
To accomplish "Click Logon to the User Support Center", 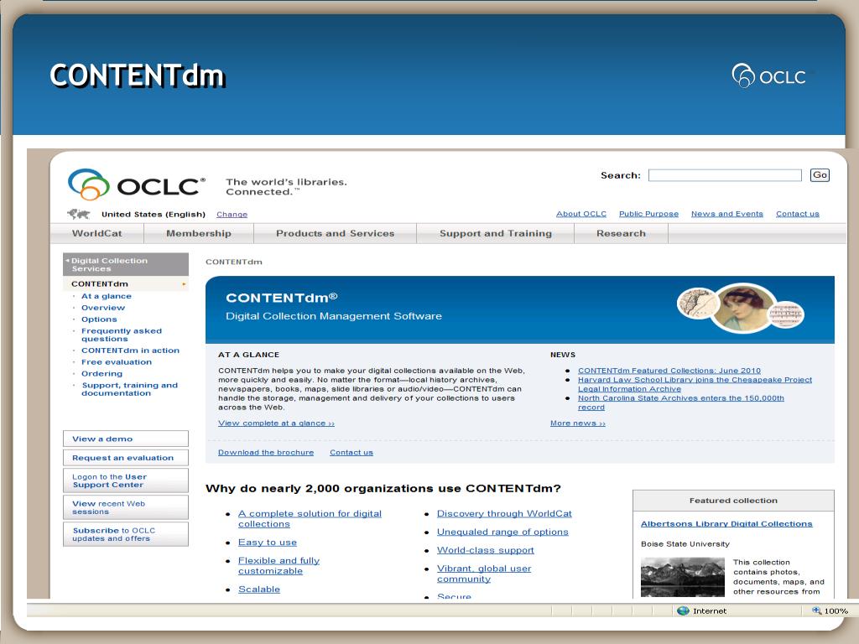I will click(x=126, y=480).
